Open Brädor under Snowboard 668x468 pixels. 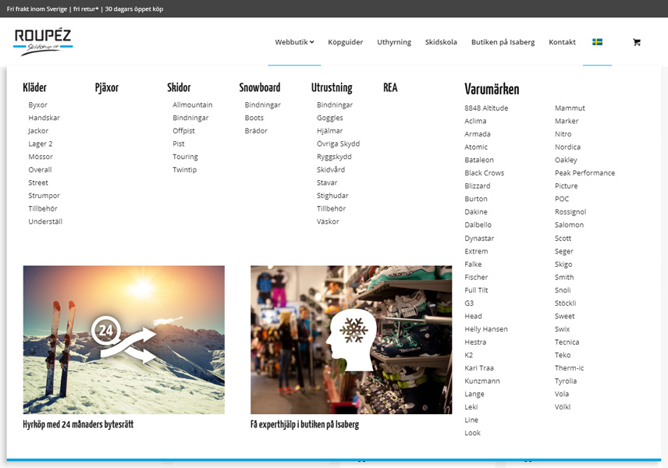click(x=256, y=131)
